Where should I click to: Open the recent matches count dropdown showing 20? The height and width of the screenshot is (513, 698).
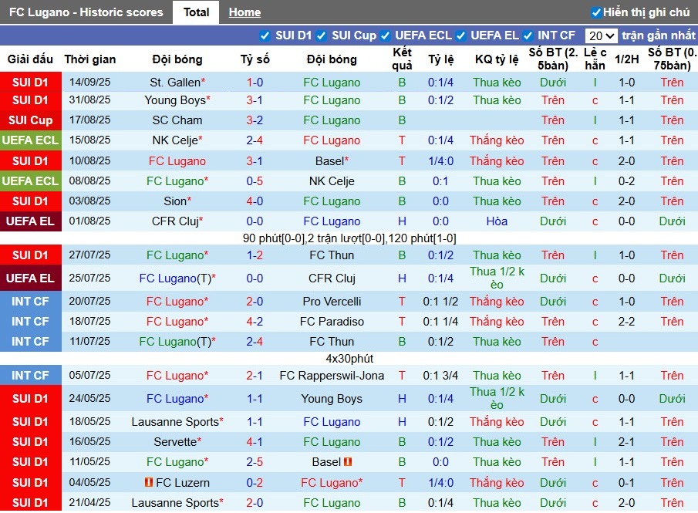[x=601, y=35]
